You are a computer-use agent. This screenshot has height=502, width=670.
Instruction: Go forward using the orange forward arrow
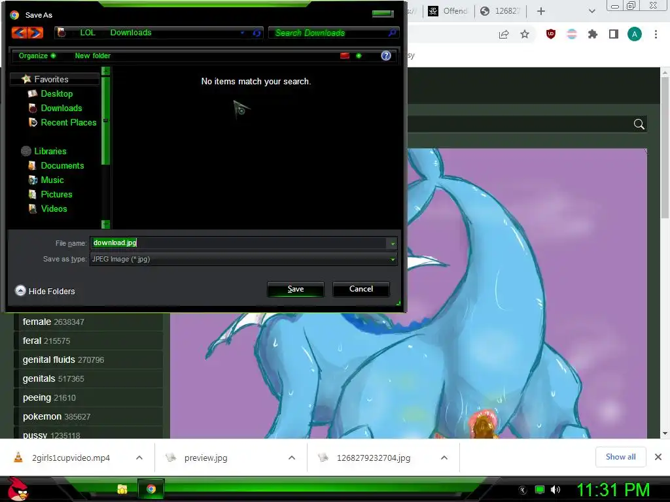coord(36,33)
